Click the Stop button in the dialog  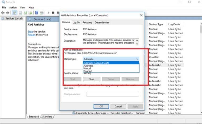pyautogui.click(x=92, y=79)
